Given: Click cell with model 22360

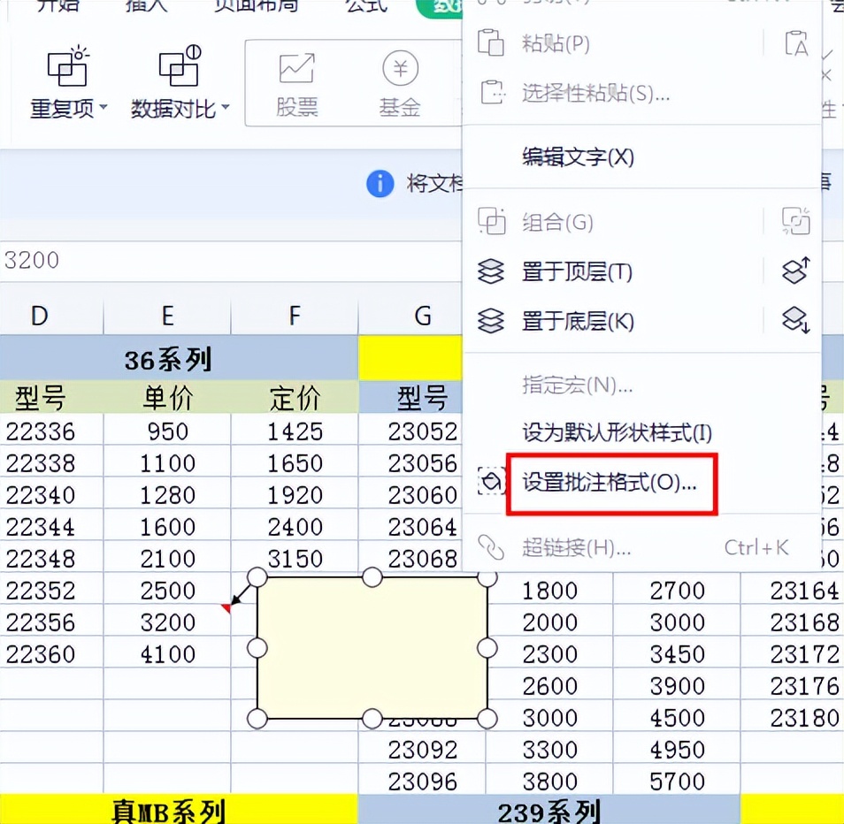Looking at the screenshot, I should pos(51,653).
